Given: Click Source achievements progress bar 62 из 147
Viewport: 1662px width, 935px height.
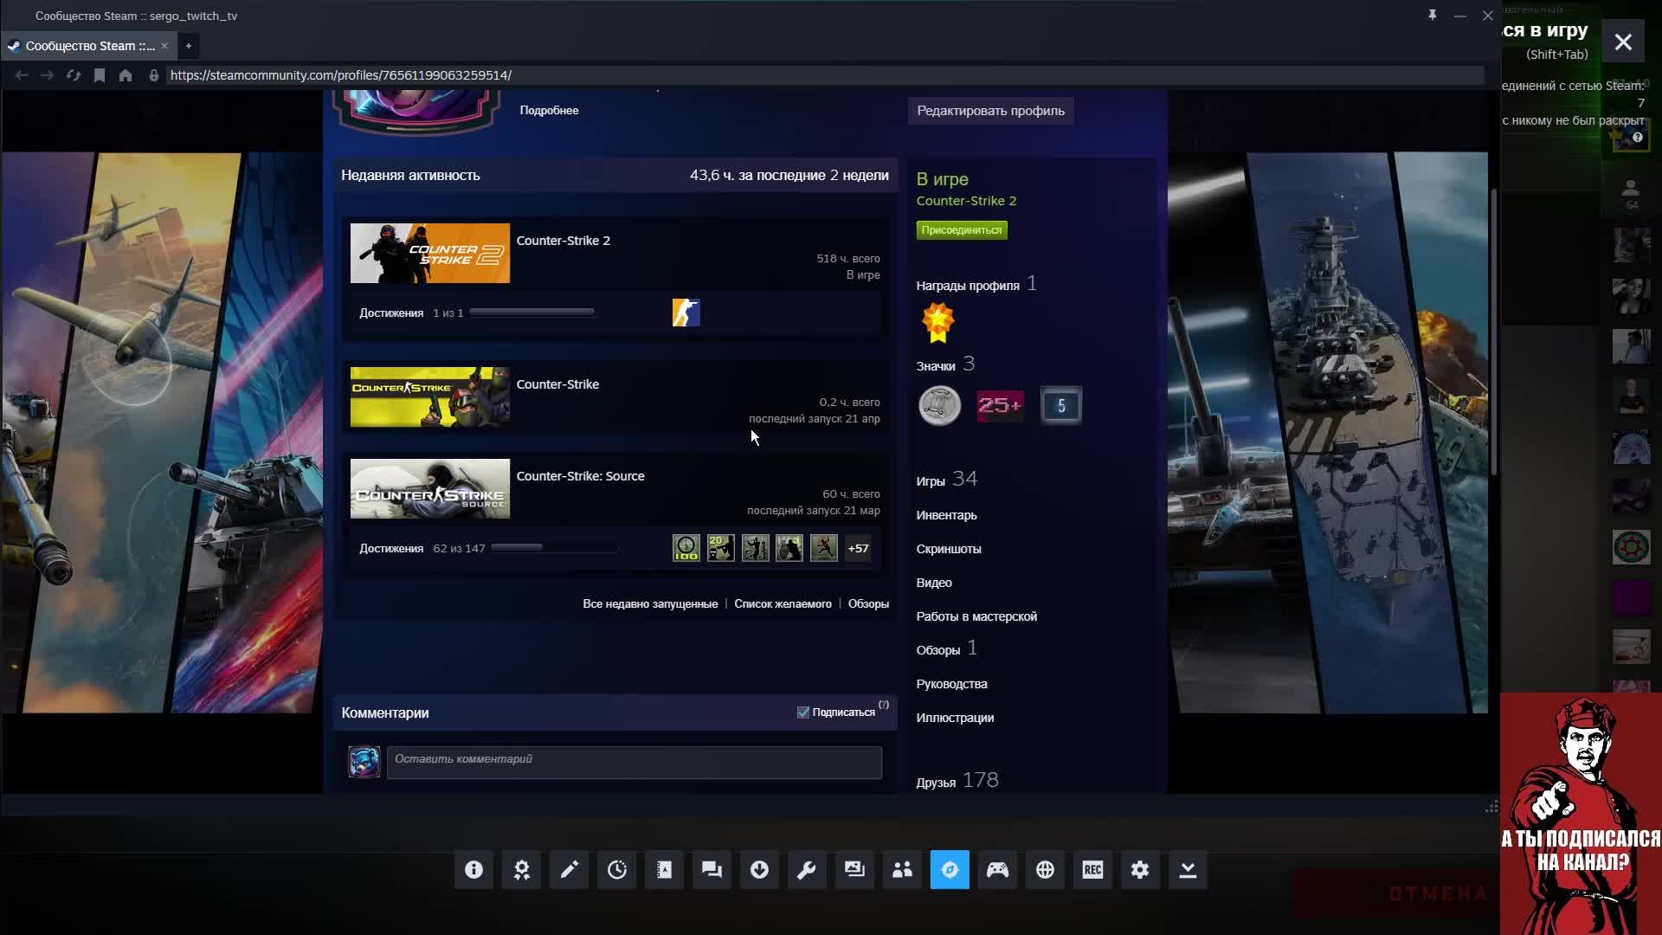Looking at the screenshot, I should [554, 547].
